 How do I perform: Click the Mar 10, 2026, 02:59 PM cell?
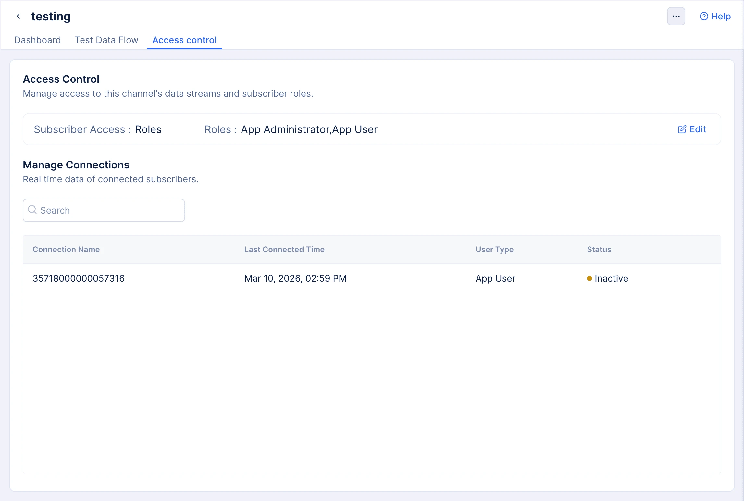[295, 278]
